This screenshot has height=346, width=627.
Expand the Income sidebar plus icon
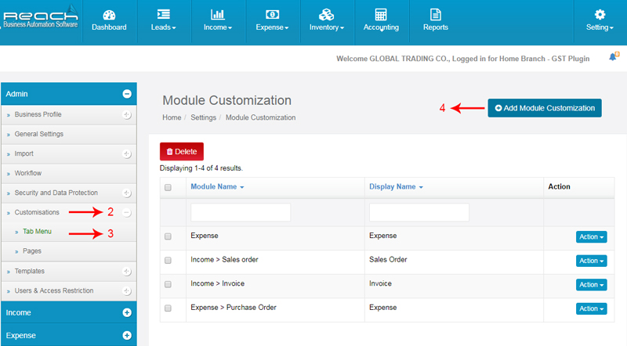click(x=127, y=312)
